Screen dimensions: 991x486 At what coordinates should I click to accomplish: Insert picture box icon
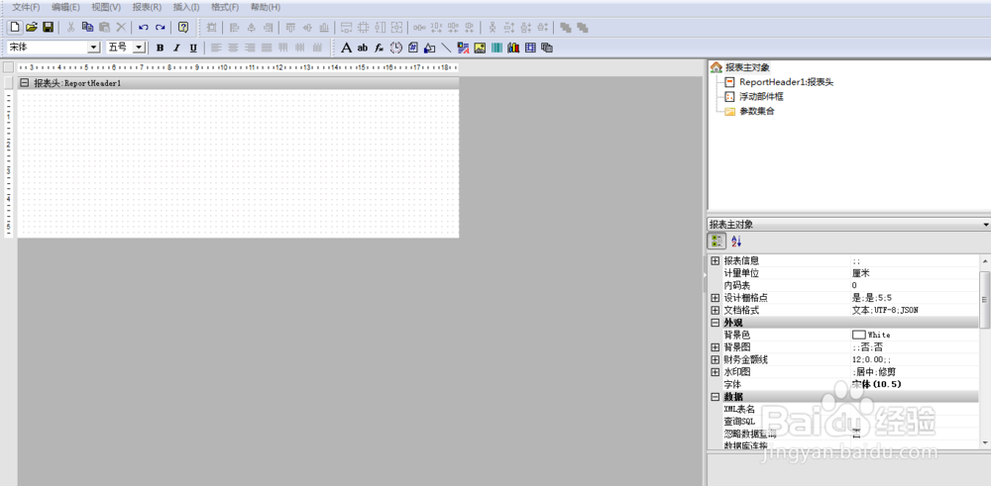point(480,48)
